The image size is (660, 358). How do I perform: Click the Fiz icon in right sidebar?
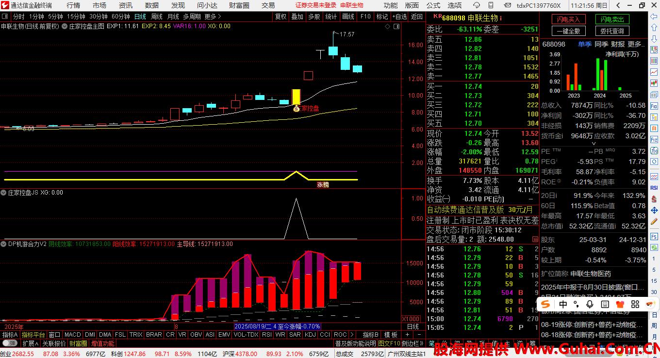654,139
